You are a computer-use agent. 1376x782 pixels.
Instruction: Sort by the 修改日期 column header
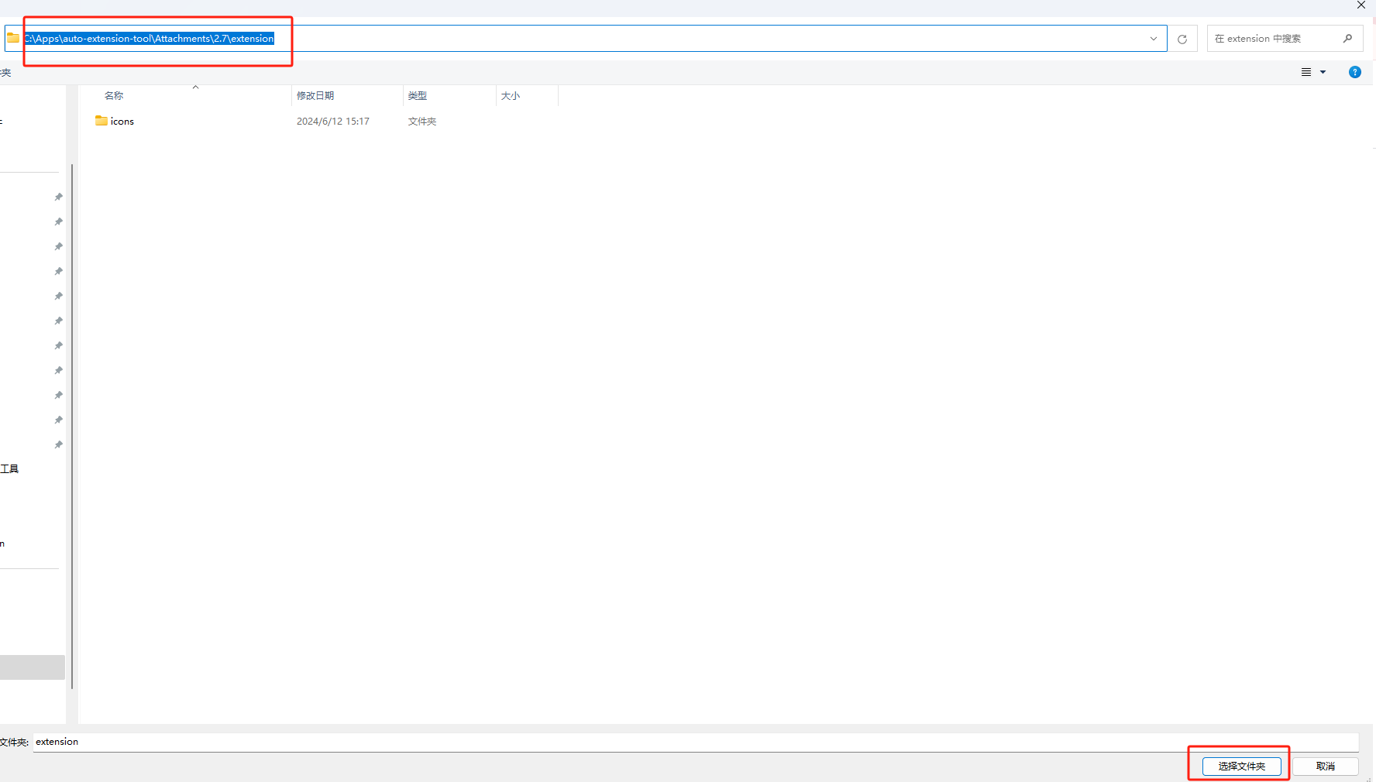tap(315, 96)
